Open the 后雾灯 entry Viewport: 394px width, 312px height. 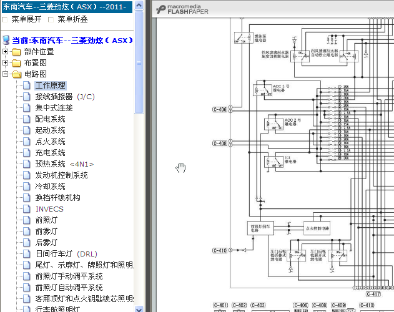click(x=46, y=242)
